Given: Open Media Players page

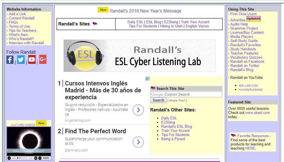Looking at the screenshot, I should pyautogui.click(x=242, y=36).
